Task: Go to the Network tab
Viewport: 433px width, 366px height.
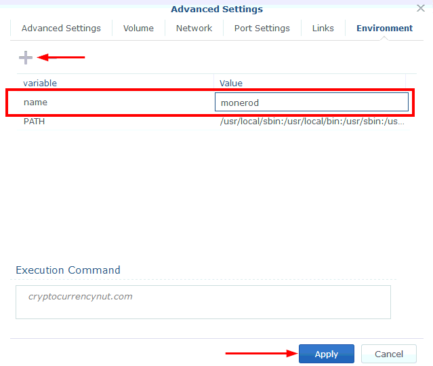Action: tap(194, 29)
